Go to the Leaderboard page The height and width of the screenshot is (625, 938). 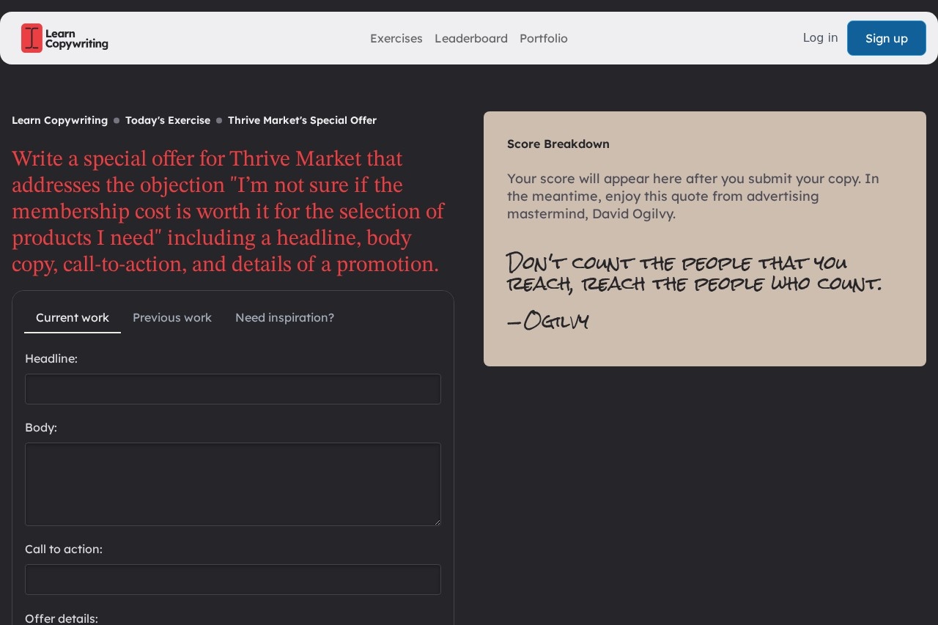point(470,38)
